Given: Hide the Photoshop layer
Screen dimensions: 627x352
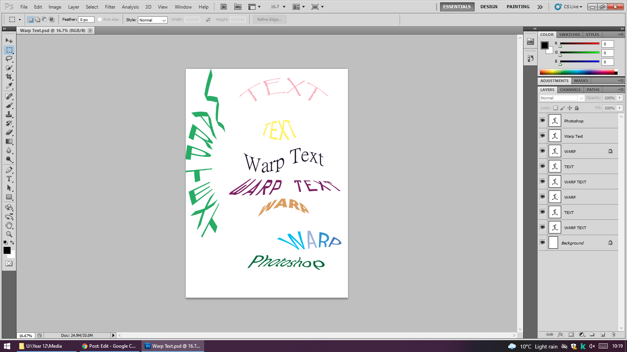Looking at the screenshot, I should point(542,120).
